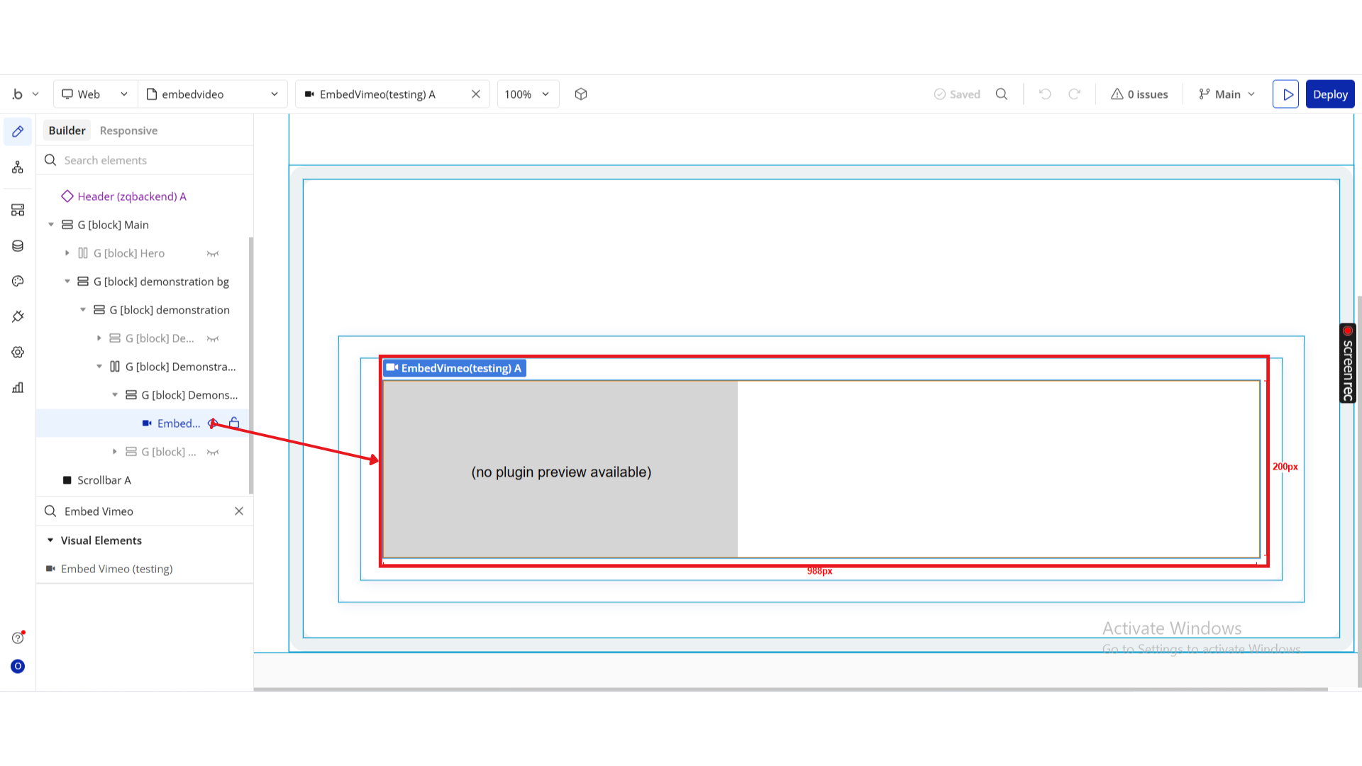Toggle the lock on Embed element
This screenshot has width=1362, height=766.
(234, 423)
